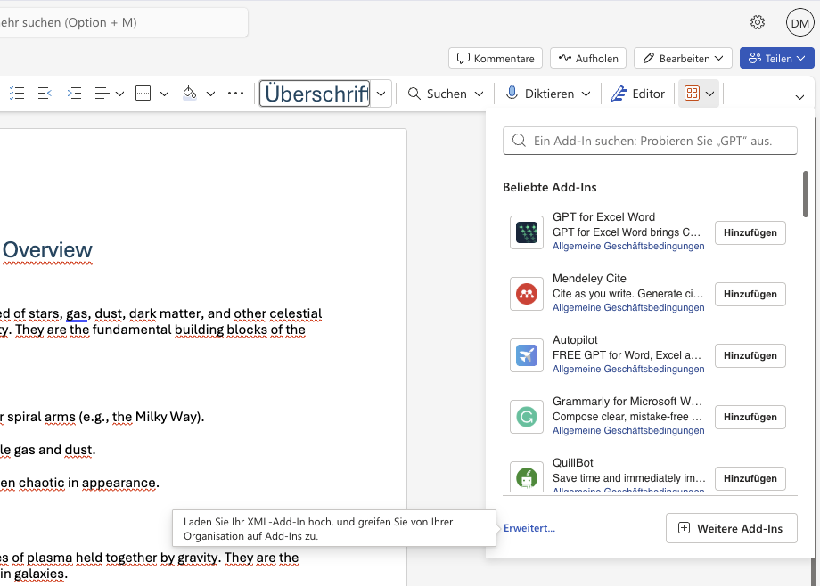
Task: Add the Mendeley Cite add-in
Action: pyautogui.click(x=750, y=294)
